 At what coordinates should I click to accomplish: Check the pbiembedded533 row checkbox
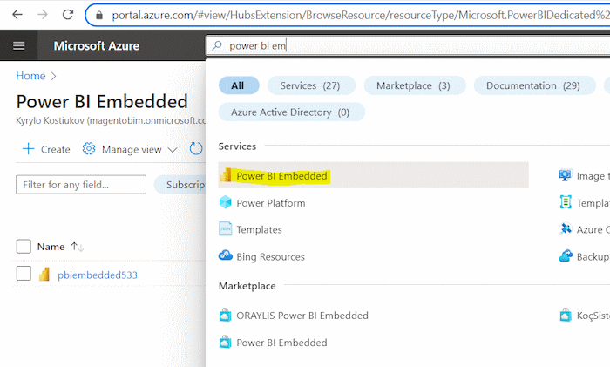[24, 273]
